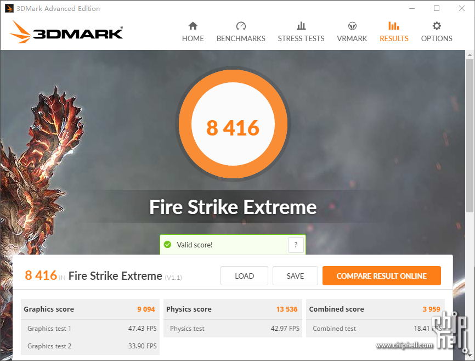The image size is (475, 361).
Task: Select the Physics score row
Action: point(233,309)
